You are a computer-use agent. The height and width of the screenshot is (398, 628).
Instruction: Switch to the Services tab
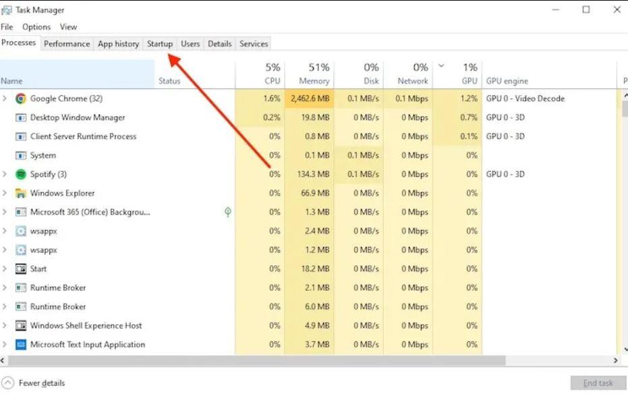tap(254, 44)
